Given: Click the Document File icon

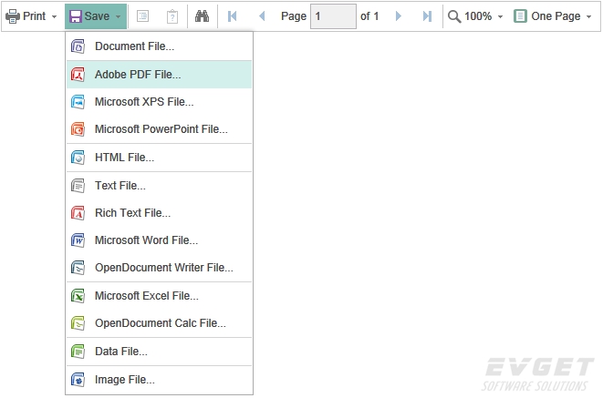Looking at the screenshot, I should tap(78, 46).
